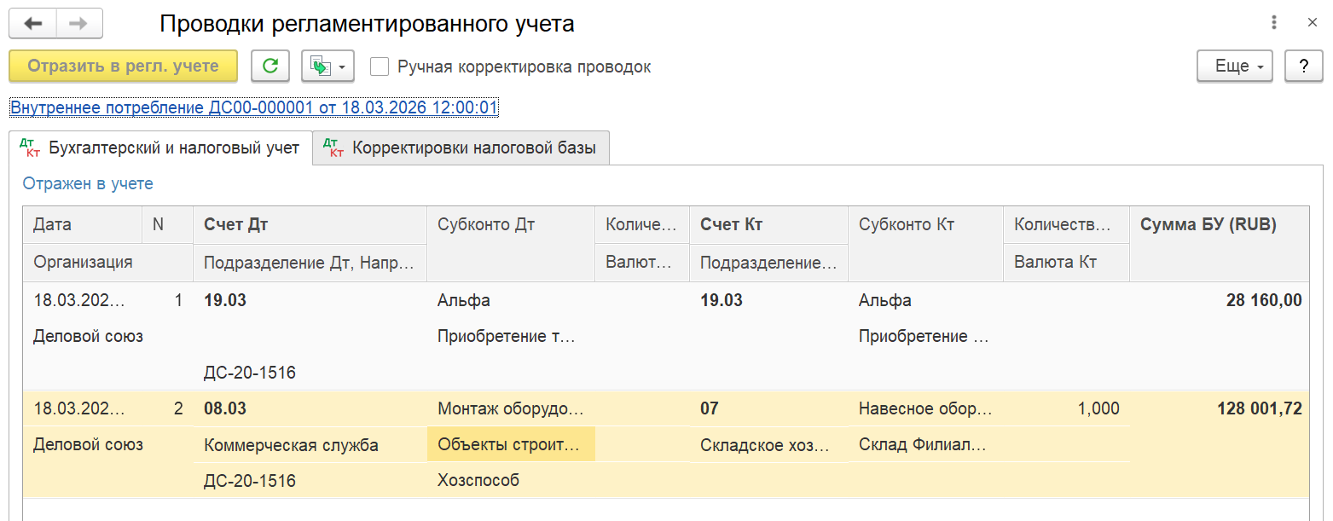The width and height of the screenshot is (1333, 521).
Task: Select the amount 128 001,72 cell
Action: tap(1220, 409)
